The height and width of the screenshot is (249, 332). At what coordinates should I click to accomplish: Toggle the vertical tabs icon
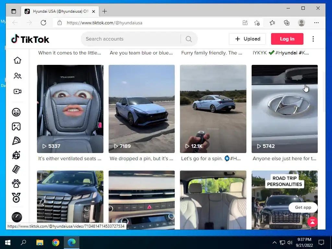coord(14,11)
